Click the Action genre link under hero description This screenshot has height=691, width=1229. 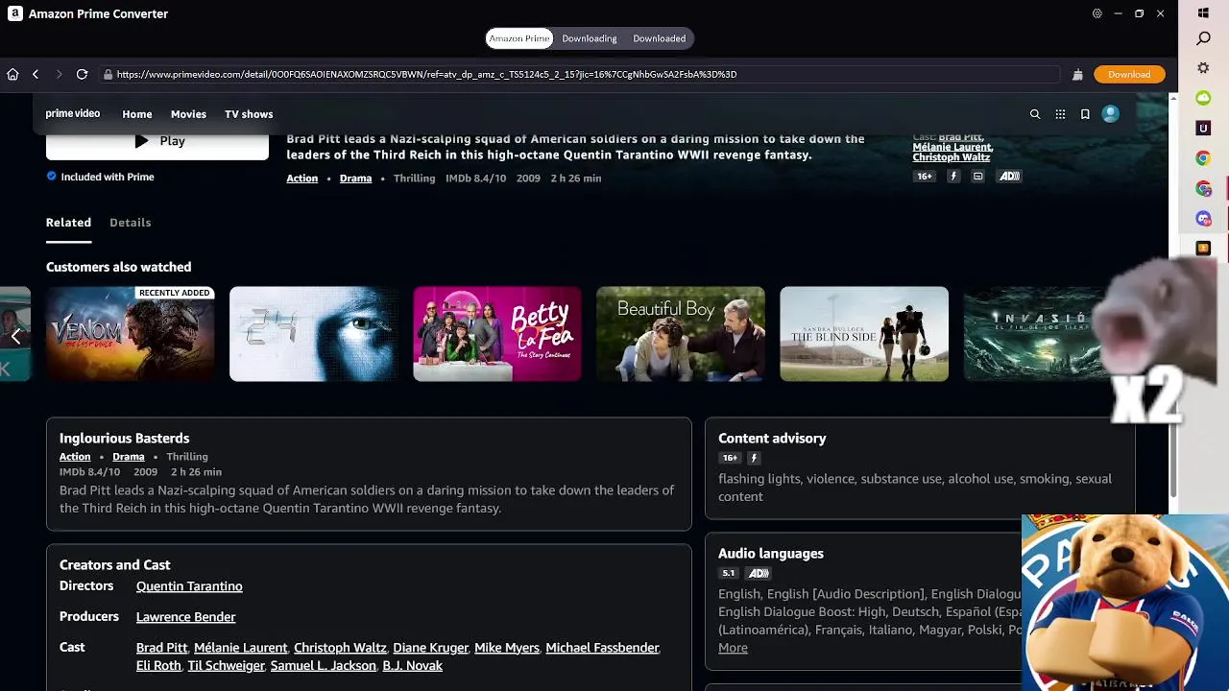(x=301, y=179)
